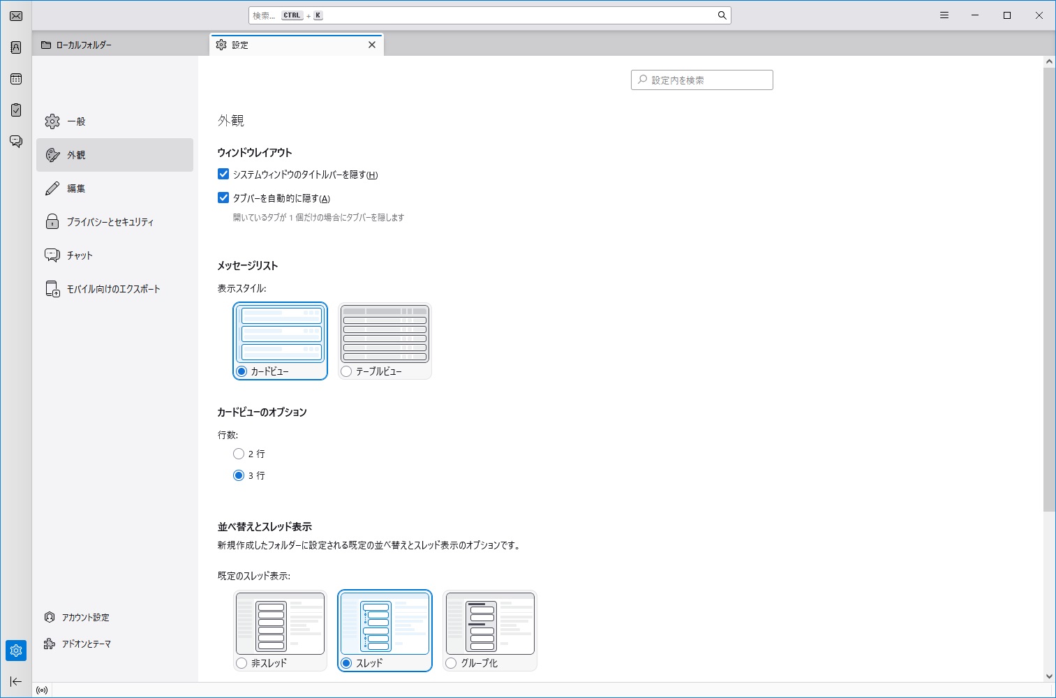
Task: Click the settings gear in spaces toolbar
Action: click(x=16, y=651)
